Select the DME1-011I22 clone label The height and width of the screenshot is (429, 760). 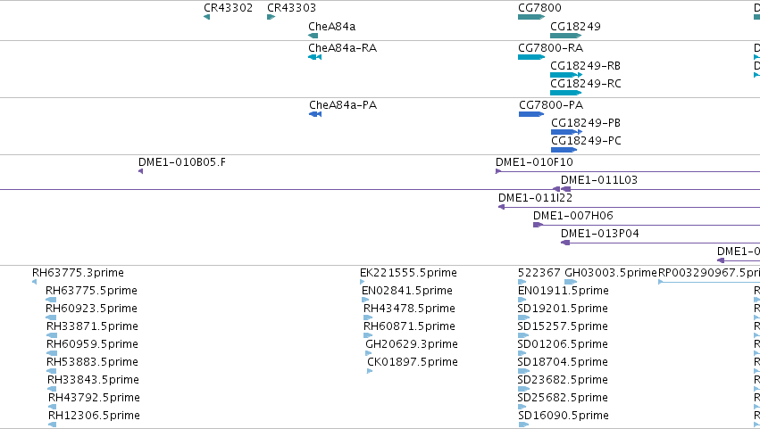click(535, 198)
